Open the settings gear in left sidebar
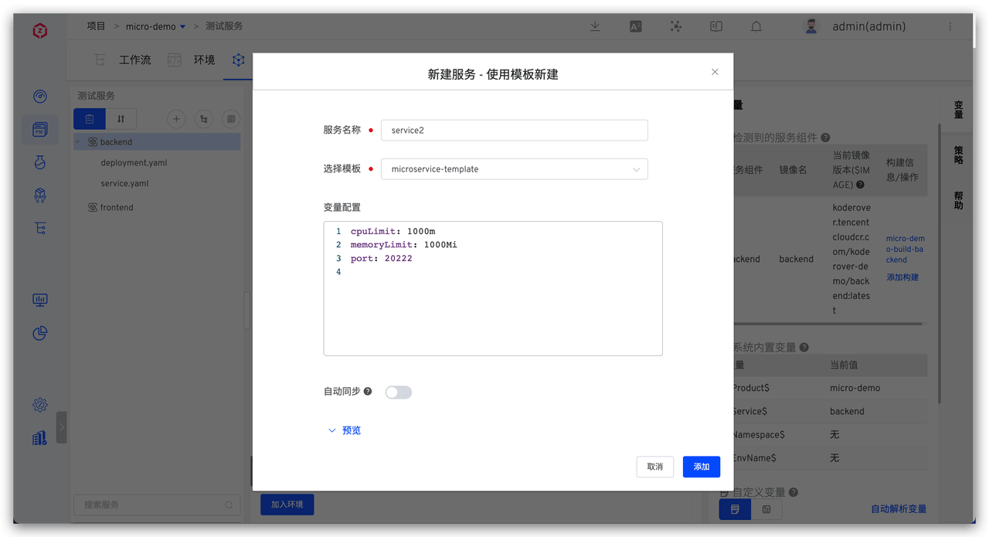This screenshot has width=989, height=537. click(40, 405)
